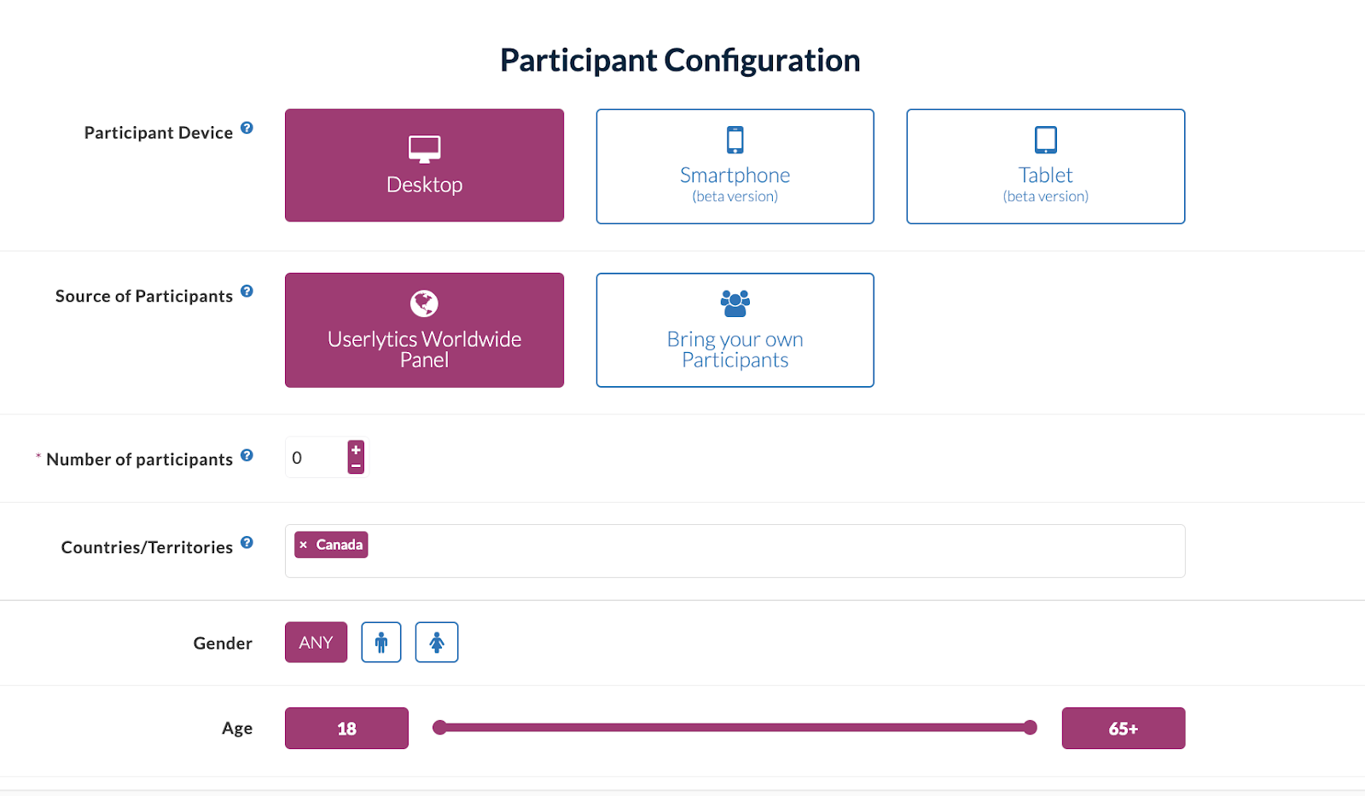Click the minimum age 18 button
Image resolution: width=1365 pixels, height=796 pixels.
[346, 729]
